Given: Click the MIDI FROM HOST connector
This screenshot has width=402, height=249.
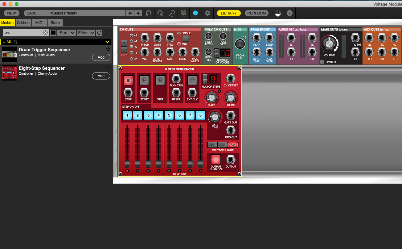Looking at the screenshot, I should pyautogui.click(x=240, y=44).
